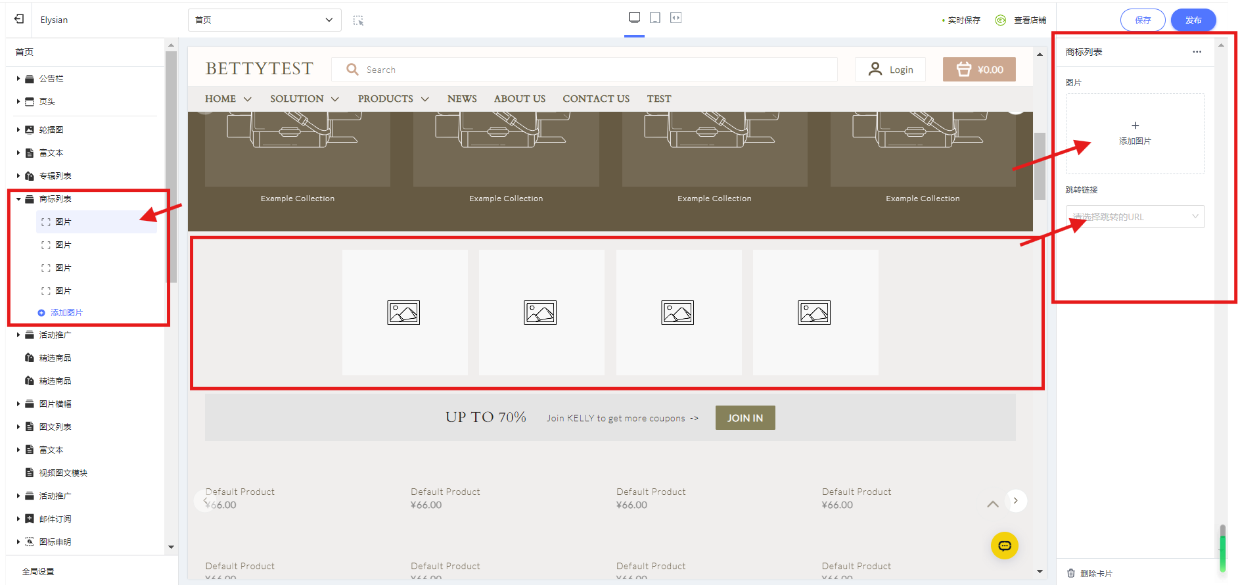Screen dimensions: 1238x585
Task: Click the exit editor icon beside Elysian
Action: 19,19
